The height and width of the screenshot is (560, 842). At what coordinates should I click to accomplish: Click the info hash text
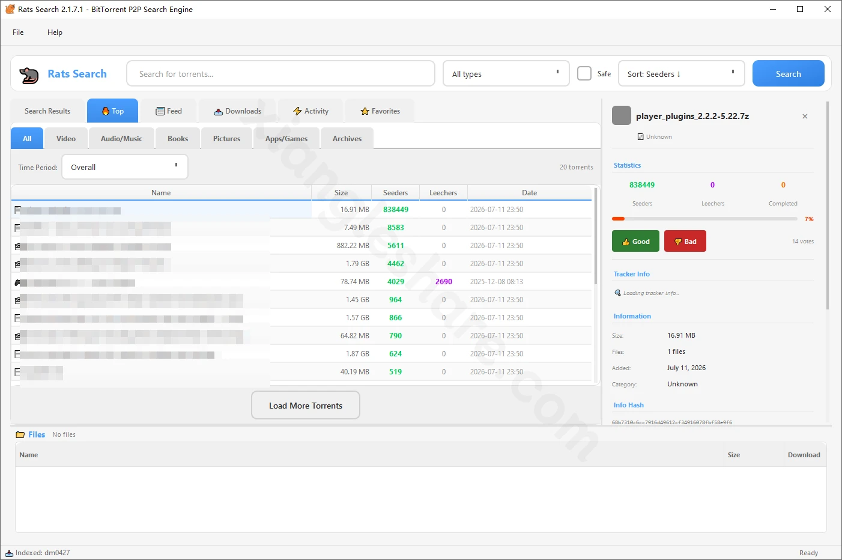click(x=672, y=422)
